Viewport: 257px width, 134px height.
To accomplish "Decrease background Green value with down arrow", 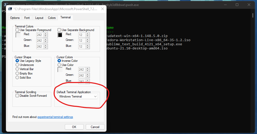I will click(x=88, y=42).
